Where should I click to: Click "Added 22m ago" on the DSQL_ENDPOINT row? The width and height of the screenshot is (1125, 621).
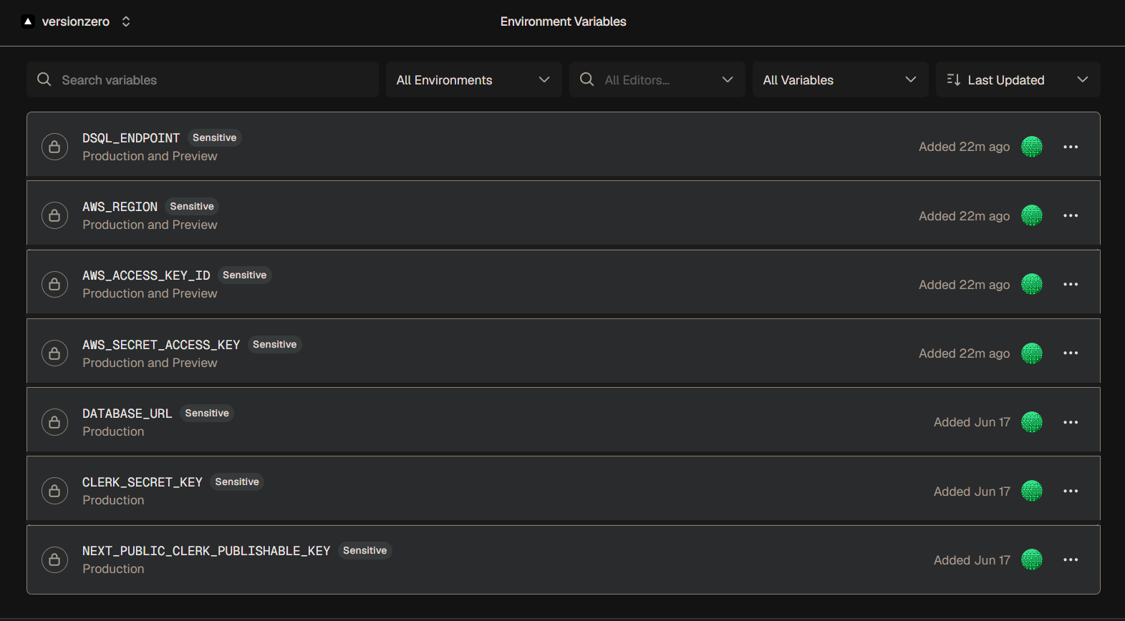(965, 147)
